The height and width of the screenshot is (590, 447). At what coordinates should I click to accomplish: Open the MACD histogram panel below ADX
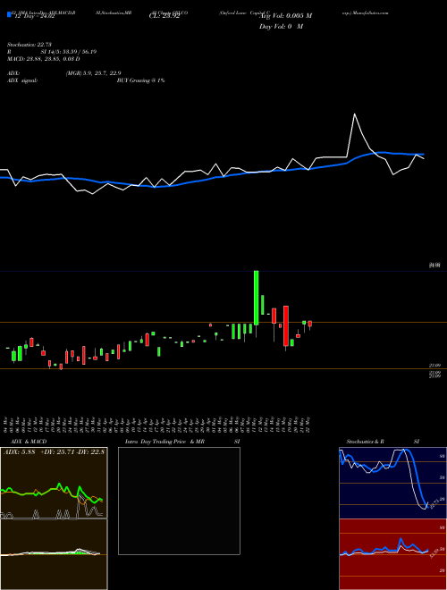[54, 554]
